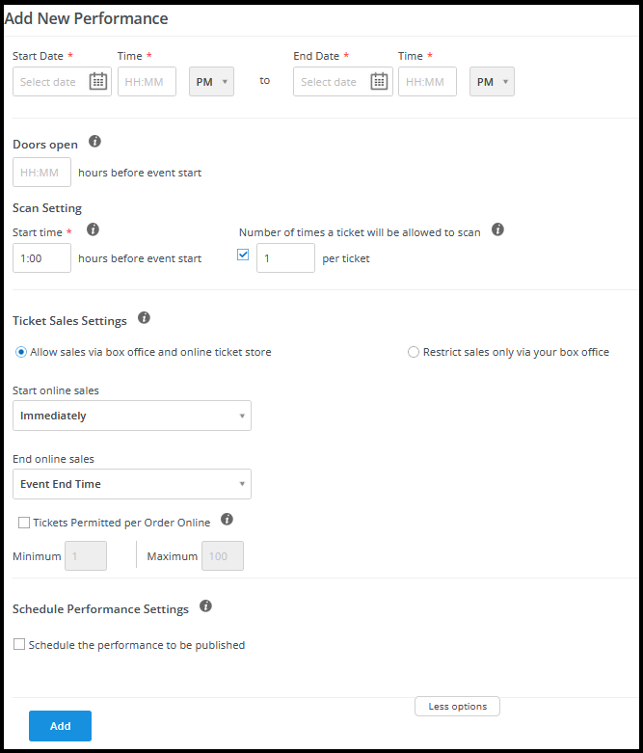Open the Start Date calendar picker icon
The height and width of the screenshot is (753, 643).
(x=98, y=81)
